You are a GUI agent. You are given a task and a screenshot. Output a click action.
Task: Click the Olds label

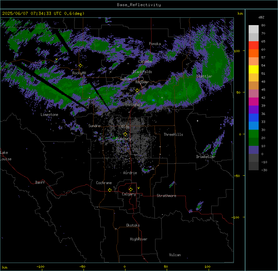click(x=125, y=127)
